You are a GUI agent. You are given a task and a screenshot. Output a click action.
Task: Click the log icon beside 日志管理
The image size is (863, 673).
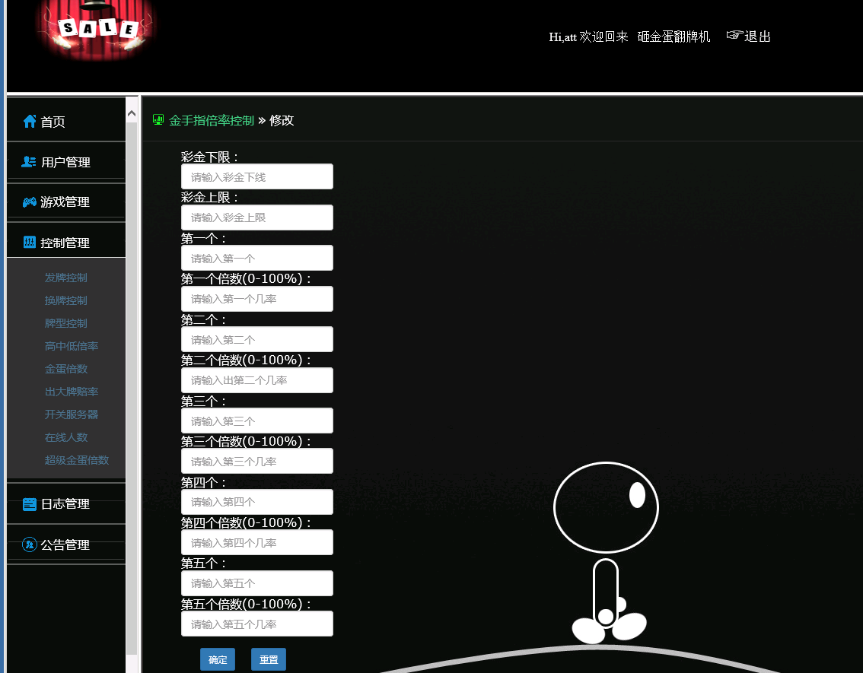29,503
